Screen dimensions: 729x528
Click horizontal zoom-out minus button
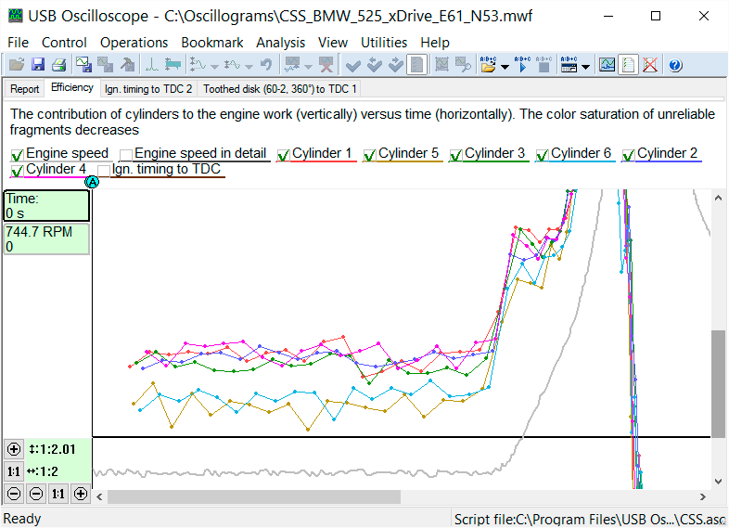point(36,494)
